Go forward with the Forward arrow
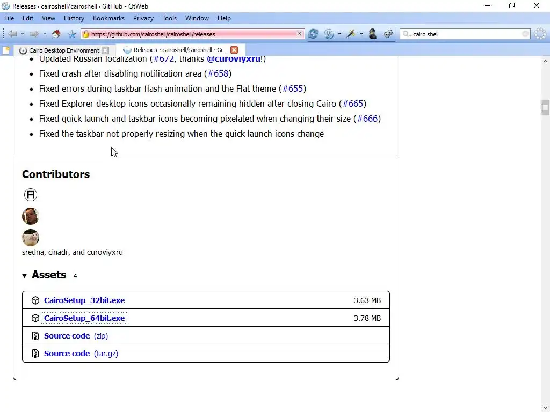 pos(34,34)
